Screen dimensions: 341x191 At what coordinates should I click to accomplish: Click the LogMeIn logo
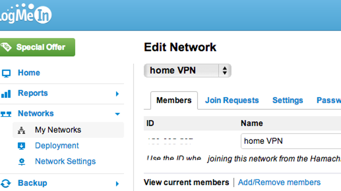tap(25, 14)
